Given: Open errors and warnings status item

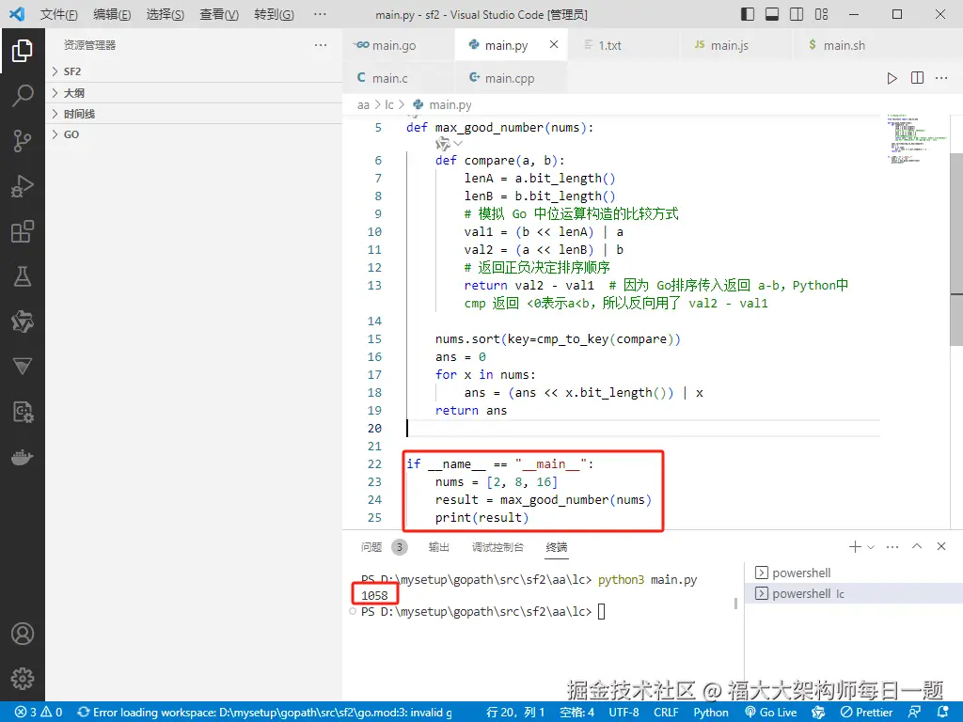Looking at the screenshot, I should 39,713.
